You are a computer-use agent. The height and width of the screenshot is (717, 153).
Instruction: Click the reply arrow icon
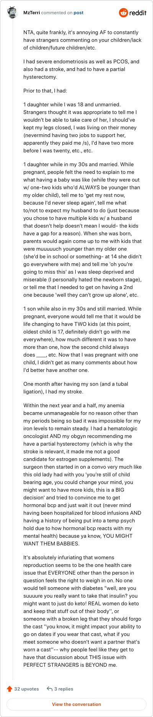click(49, 689)
